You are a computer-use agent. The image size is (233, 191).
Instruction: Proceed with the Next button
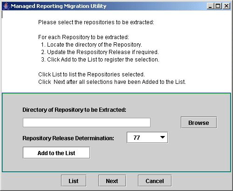tap(112, 181)
